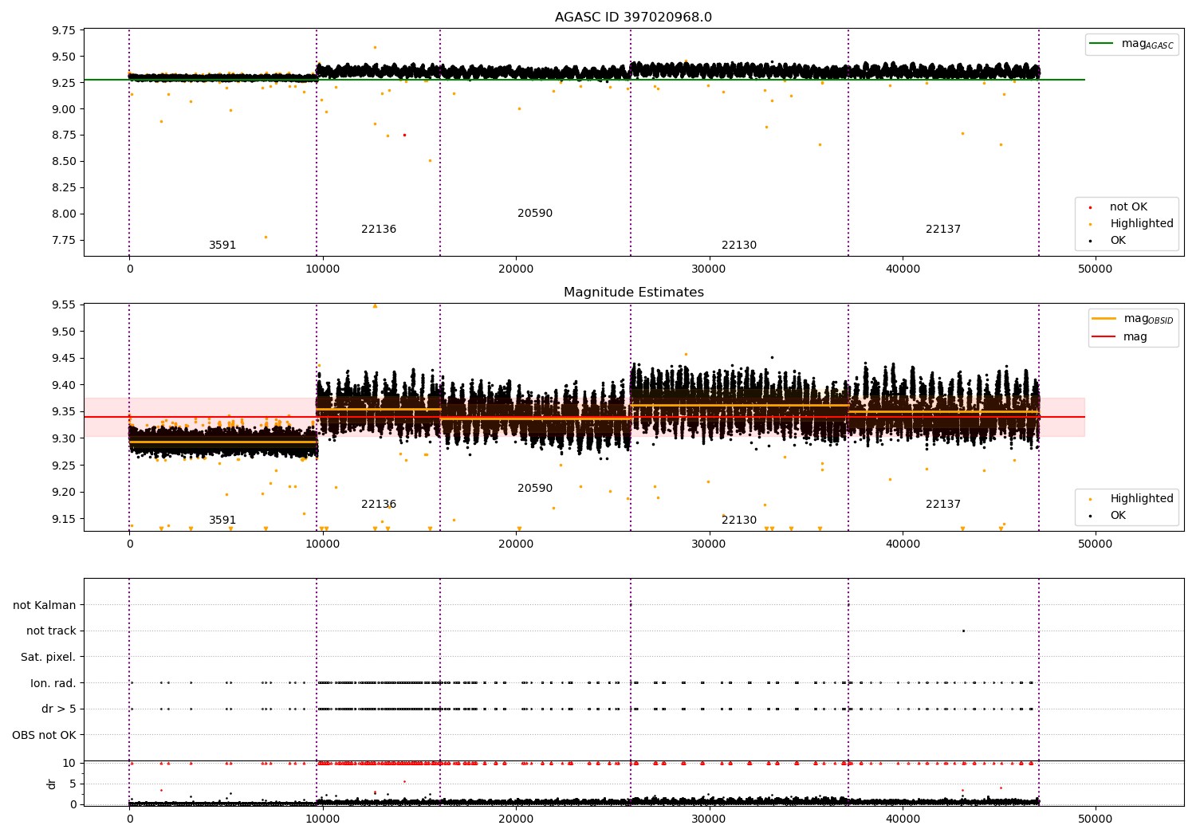
Task: Click the 'OBS not OK' axis label
Action: 44,735
